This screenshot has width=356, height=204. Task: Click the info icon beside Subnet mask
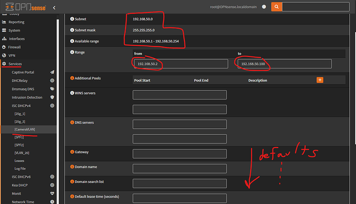click(x=71, y=30)
